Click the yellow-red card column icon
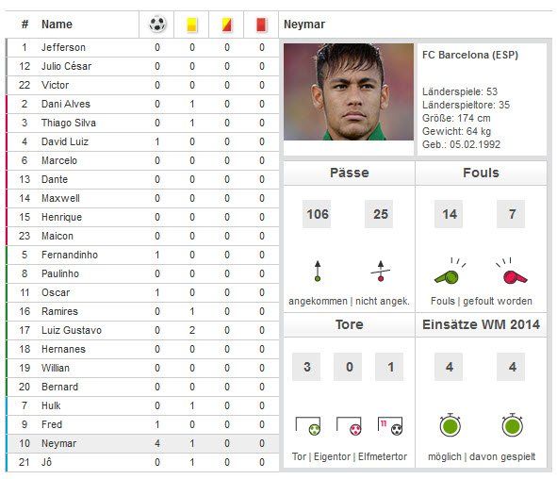This screenshot has height=479, width=557. pyautogui.click(x=226, y=25)
